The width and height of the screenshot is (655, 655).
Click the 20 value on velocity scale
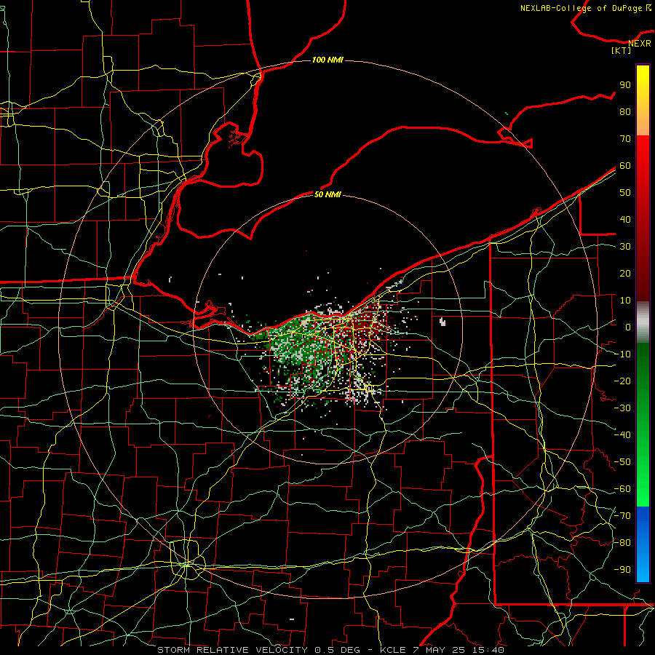pos(625,274)
